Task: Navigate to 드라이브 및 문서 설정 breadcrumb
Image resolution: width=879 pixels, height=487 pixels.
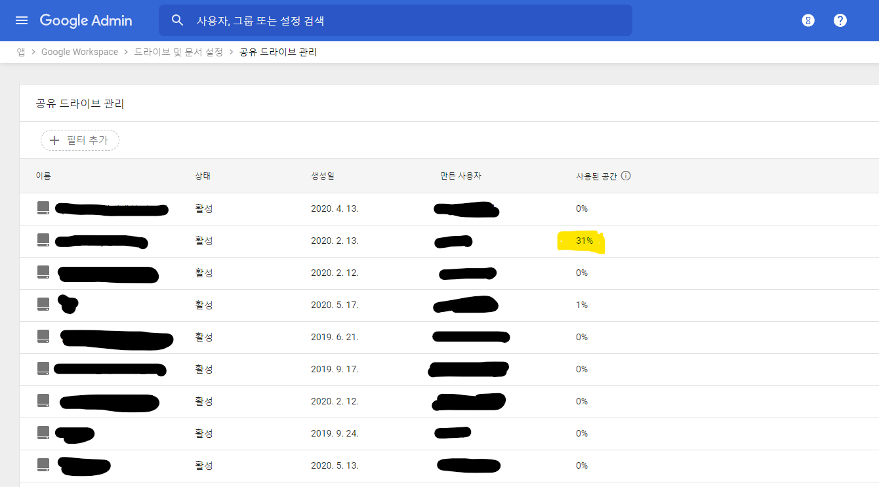Action: (178, 52)
